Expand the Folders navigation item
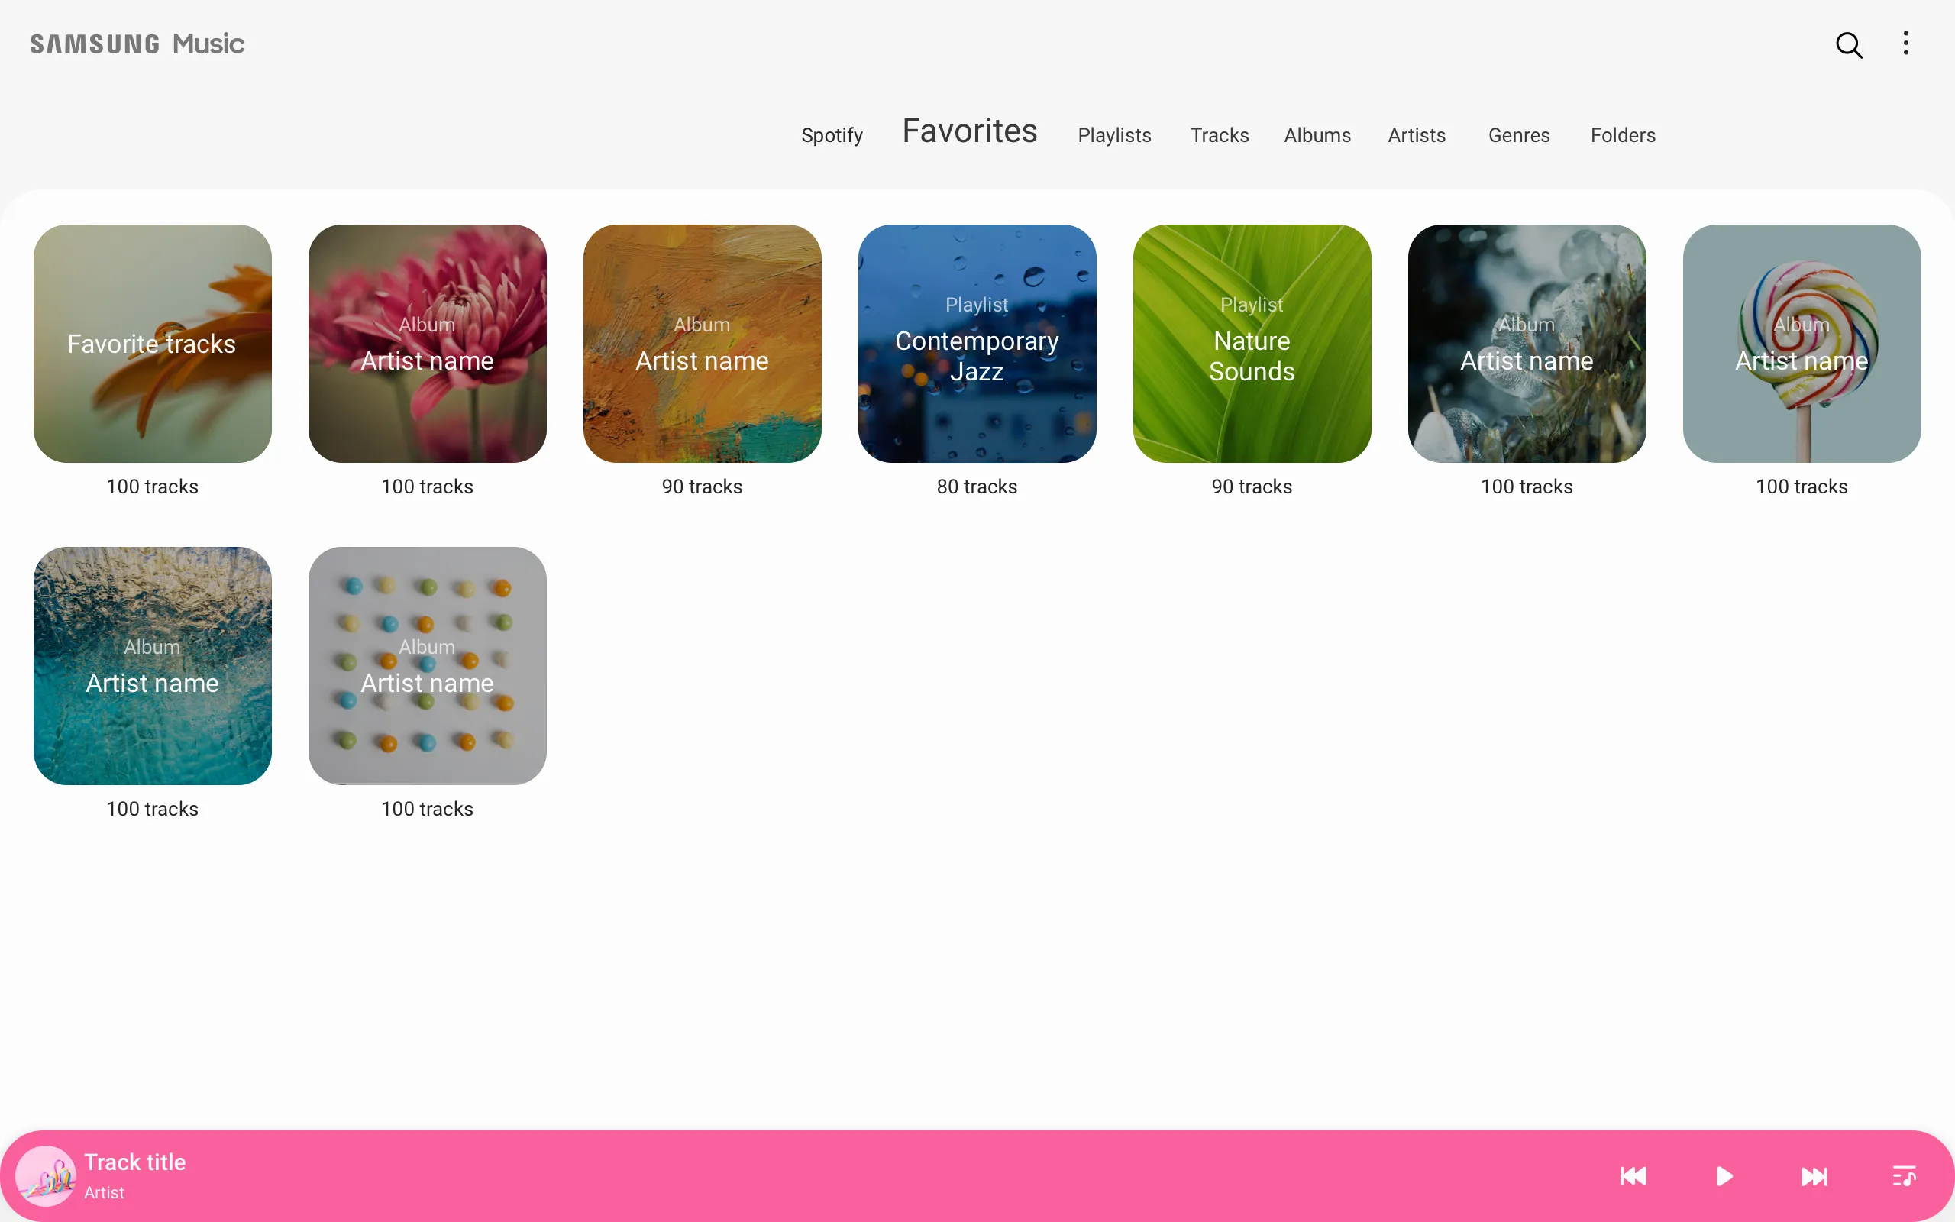Screen dimensions: 1955x1222 tap(1623, 134)
